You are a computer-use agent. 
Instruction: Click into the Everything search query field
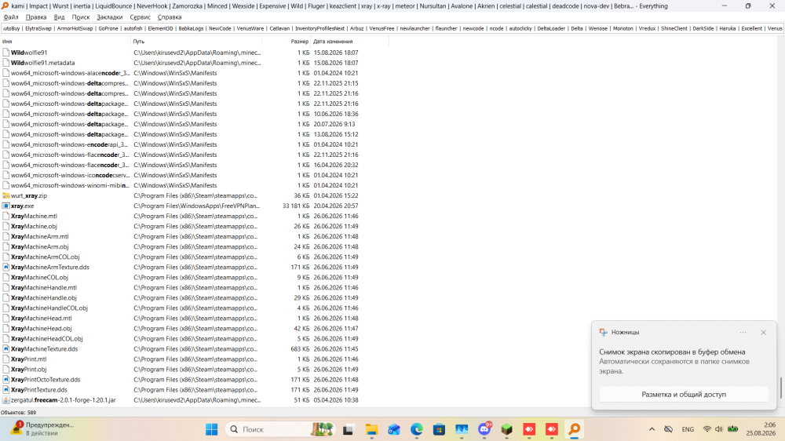click(x=392, y=28)
